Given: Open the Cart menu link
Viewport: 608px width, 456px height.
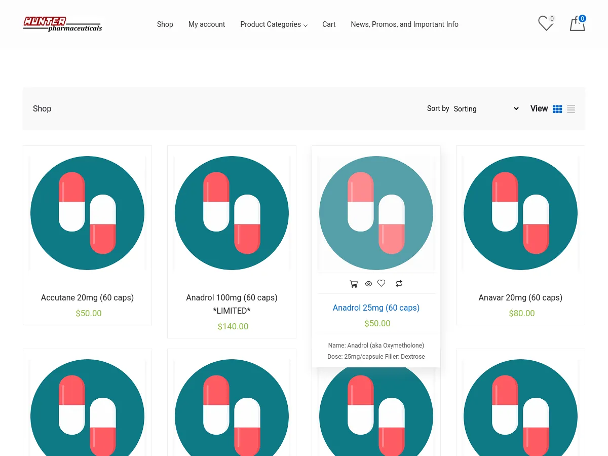Looking at the screenshot, I should pyautogui.click(x=329, y=24).
